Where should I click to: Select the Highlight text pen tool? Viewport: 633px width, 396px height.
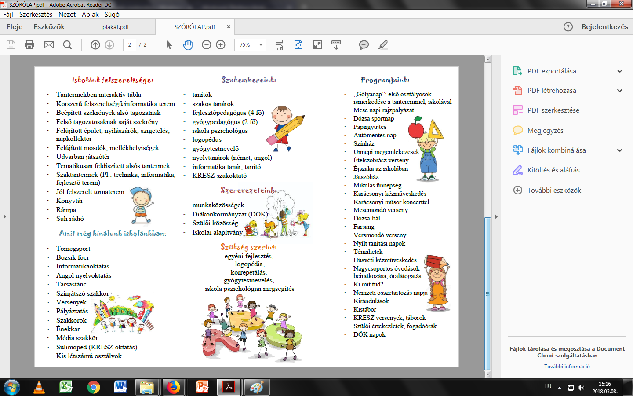point(383,45)
